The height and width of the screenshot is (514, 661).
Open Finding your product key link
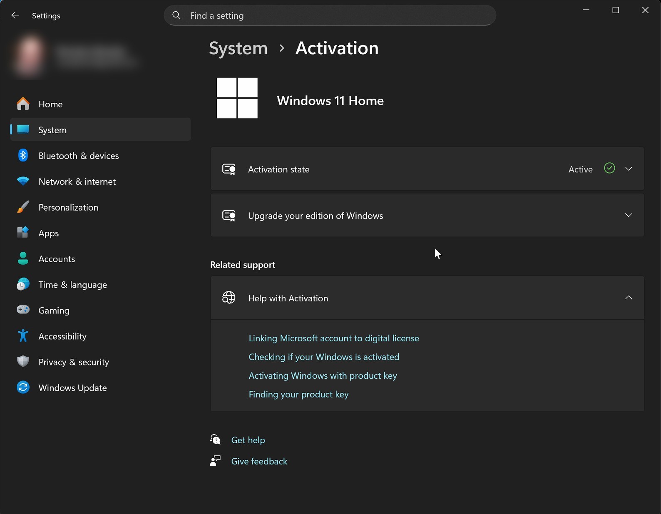click(298, 395)
